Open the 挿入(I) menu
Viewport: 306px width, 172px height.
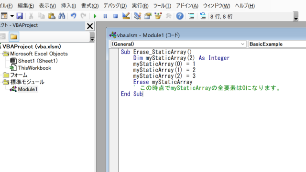coord(68,6)
